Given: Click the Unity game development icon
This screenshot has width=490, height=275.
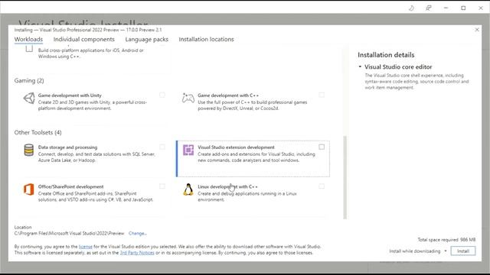Looking at the screenshot, I should [29, 99].
